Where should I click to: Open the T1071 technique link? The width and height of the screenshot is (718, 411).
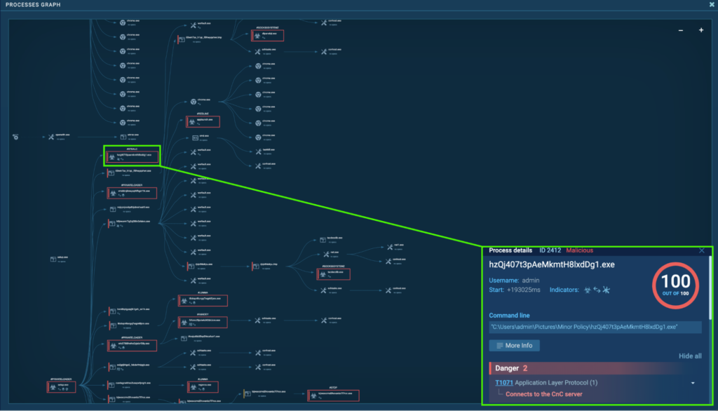tap(503, 383)
